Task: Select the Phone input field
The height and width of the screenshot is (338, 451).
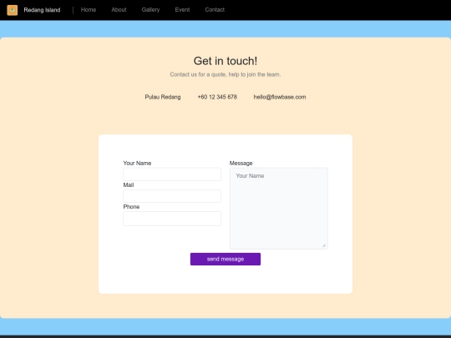Action: coord(172,219)
